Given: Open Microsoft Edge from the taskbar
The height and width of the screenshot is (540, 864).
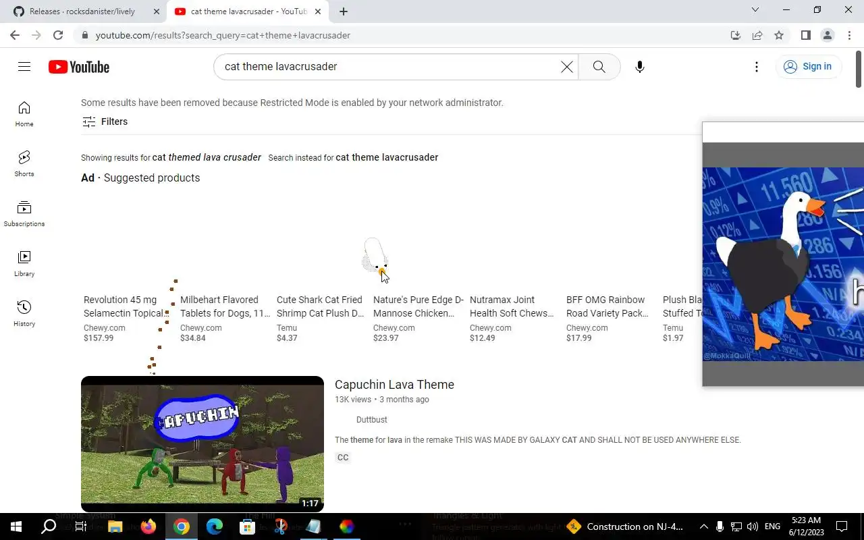Looking at the screenshot, I should click(214, 526).
